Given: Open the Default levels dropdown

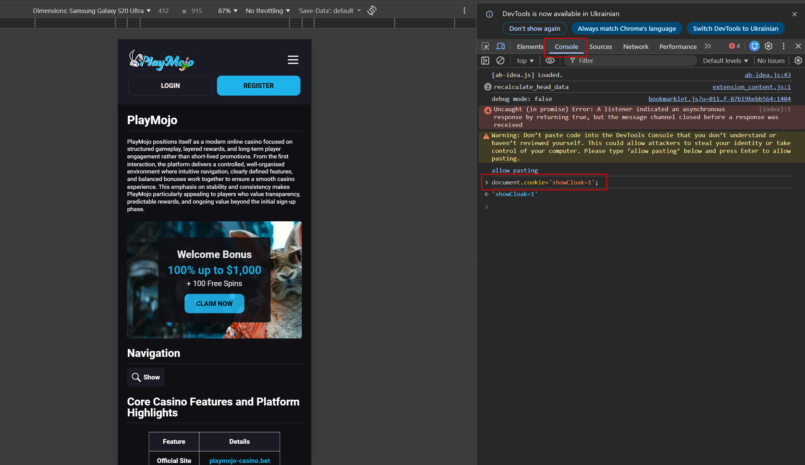Looking at the screenshot, I should point(725,61).
